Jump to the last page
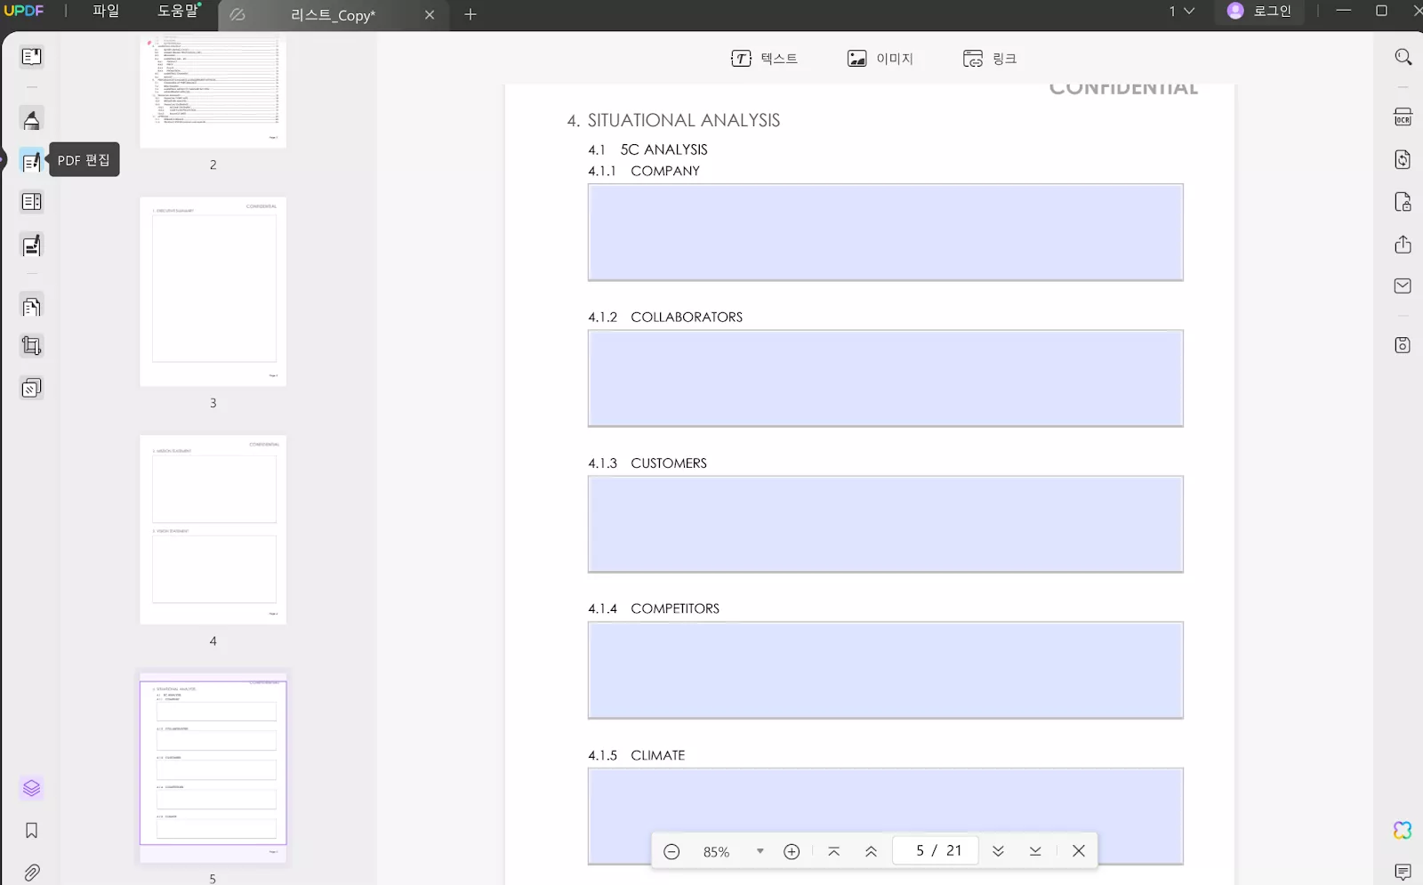Screen dimensions: 1423x885 coord(1035,851)
